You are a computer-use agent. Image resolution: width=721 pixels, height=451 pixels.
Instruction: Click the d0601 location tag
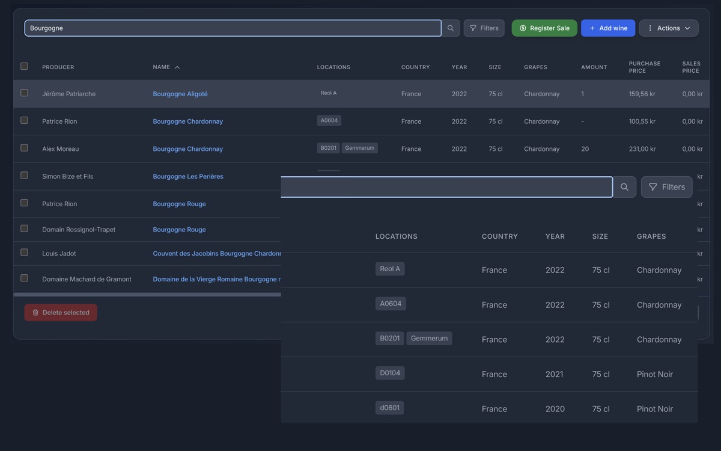coord(389,408)
